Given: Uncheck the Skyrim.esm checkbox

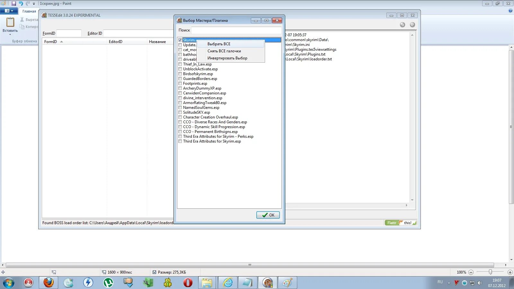Looking at the screenshot, I should [x=180, y=40].
